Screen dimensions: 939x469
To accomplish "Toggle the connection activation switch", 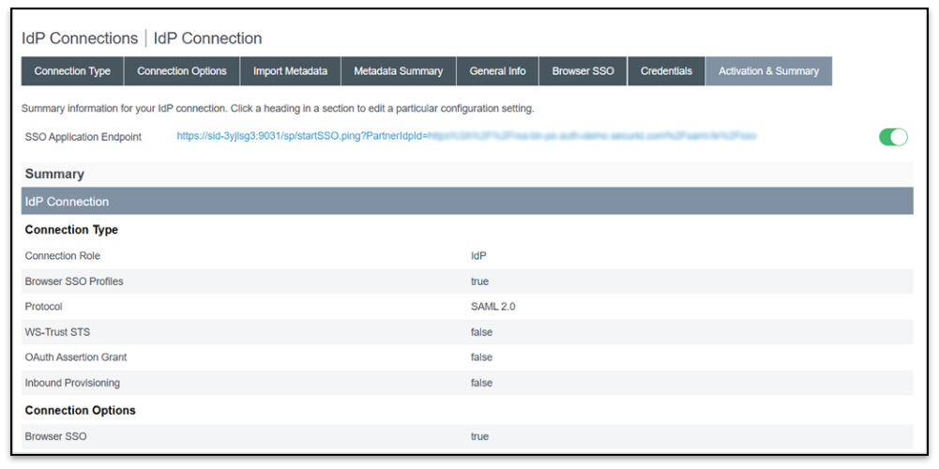I will click(893, 137).
